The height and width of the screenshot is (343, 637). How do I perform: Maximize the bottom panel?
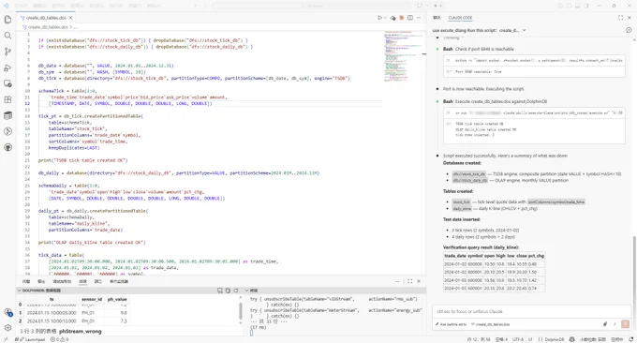pyautogui.click(x=410, y=281)
